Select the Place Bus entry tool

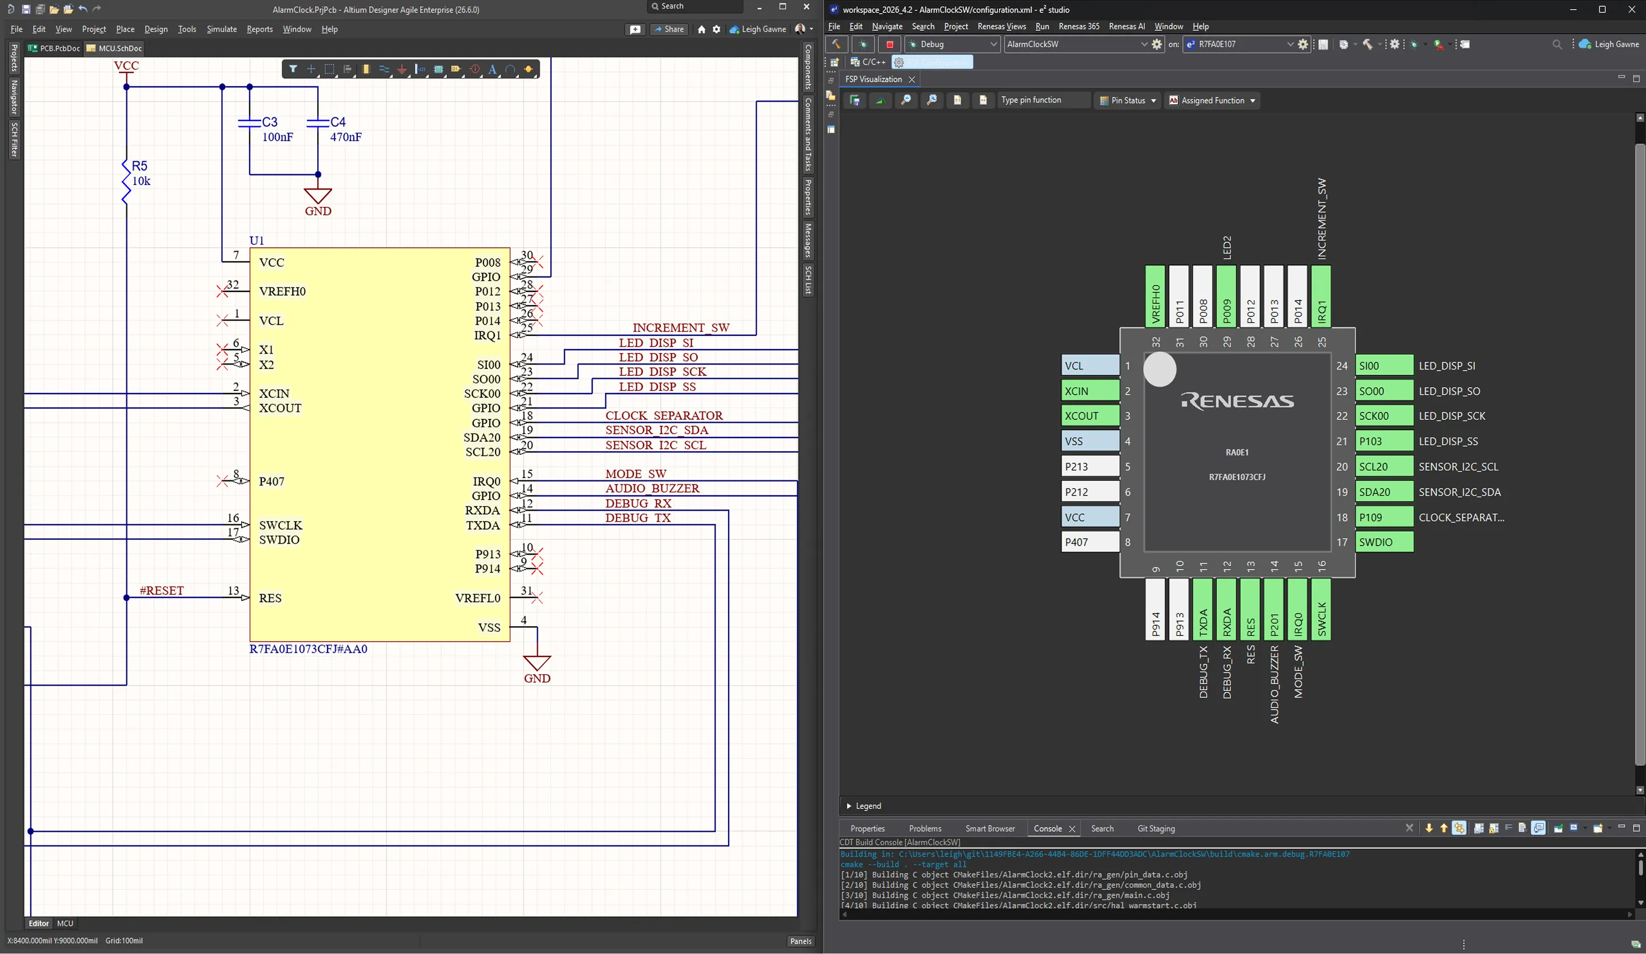coord(420,69)
